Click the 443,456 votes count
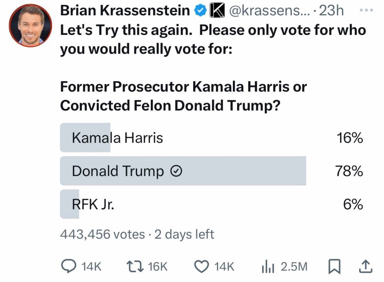This screenshot has height=282, width=384. 102,235
